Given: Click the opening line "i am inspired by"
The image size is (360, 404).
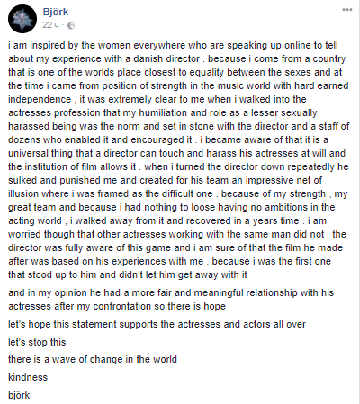Looking at the screenshot, I should tap(173, 45).
